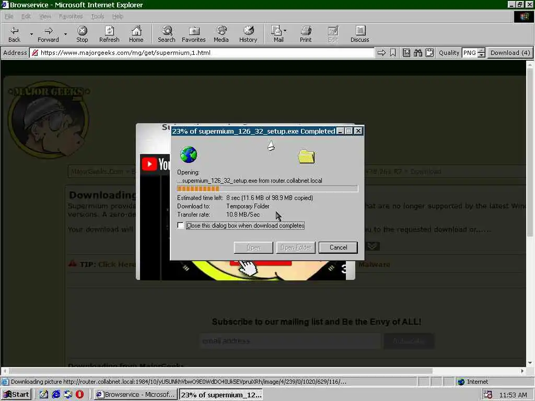This screenshot has width=535, height=401.
Task: Open the File menu
Action: click(x=9, y=16)
